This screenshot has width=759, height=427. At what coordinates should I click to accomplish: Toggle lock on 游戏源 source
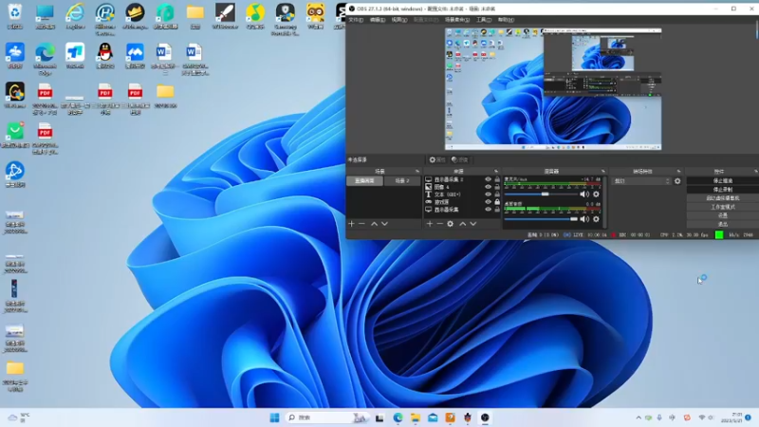(x=497, y=201)
